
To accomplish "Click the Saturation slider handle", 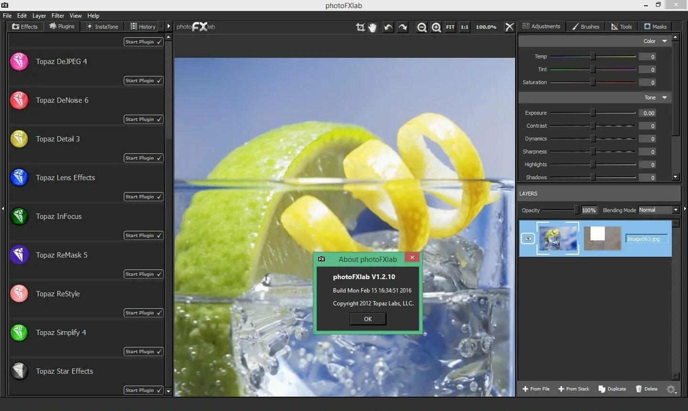I will click(x=593, y=82).
